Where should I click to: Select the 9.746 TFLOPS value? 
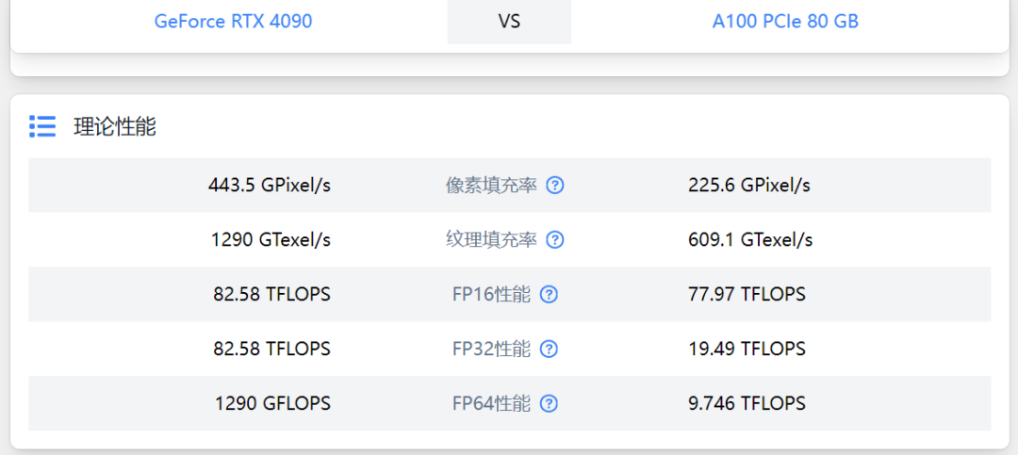(x=747, y=404)
